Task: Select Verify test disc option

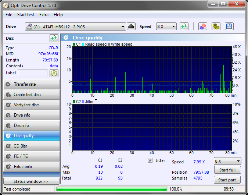Action: [x=32, y=105]
